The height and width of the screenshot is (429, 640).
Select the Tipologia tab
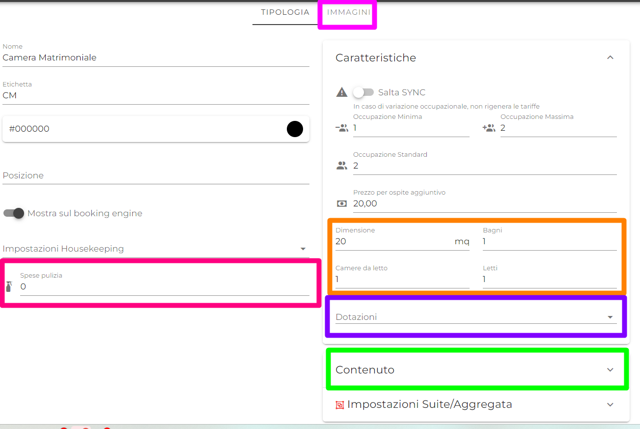(285, 12)
